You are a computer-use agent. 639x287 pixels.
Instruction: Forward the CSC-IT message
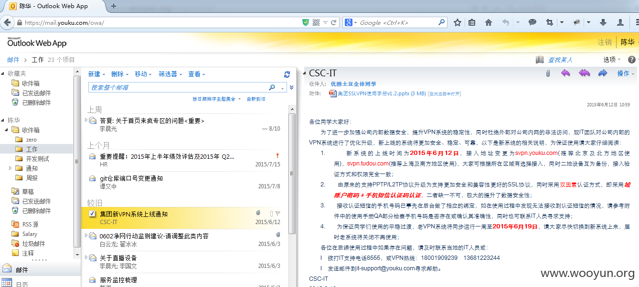click(x=602, y=73)
